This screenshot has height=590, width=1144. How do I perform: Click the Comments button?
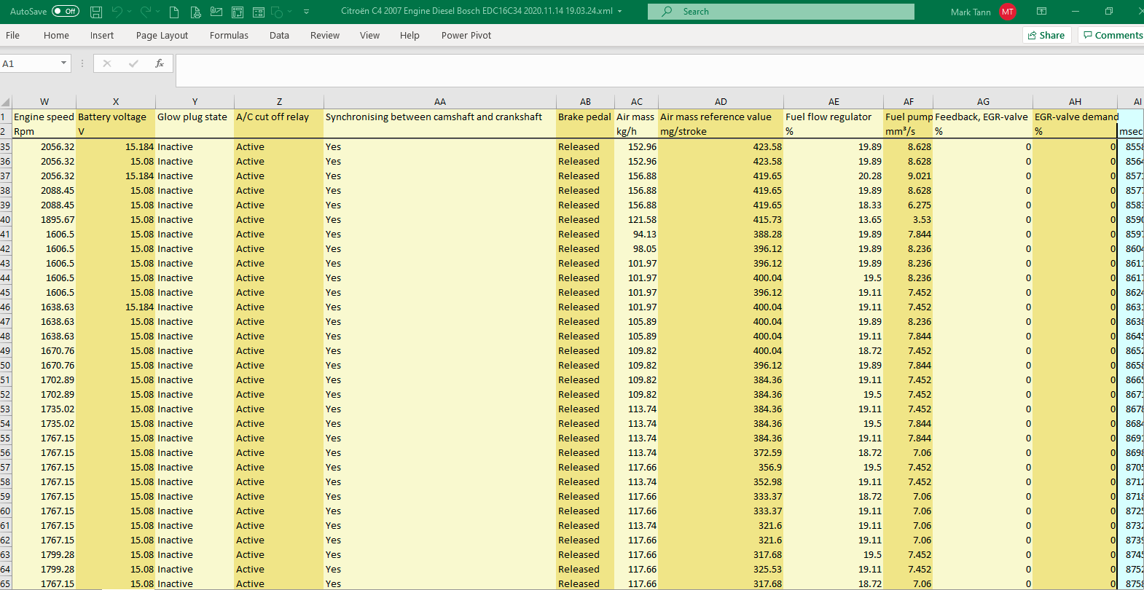pos(1112,35)
